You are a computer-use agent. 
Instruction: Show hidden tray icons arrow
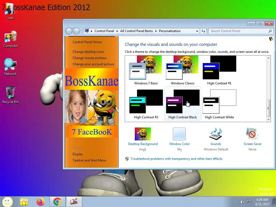pos(236,202)
